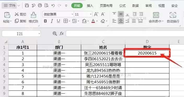Click the increase indent icon

(141, 14)
